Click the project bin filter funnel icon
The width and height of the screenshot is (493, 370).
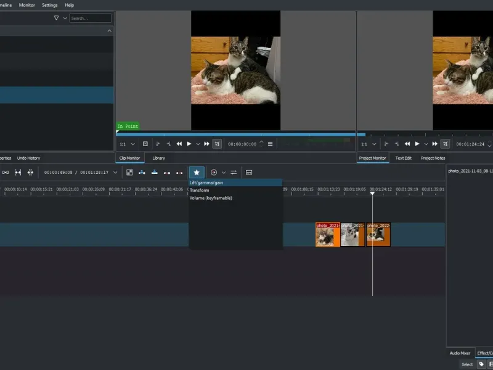click(56, 18)
